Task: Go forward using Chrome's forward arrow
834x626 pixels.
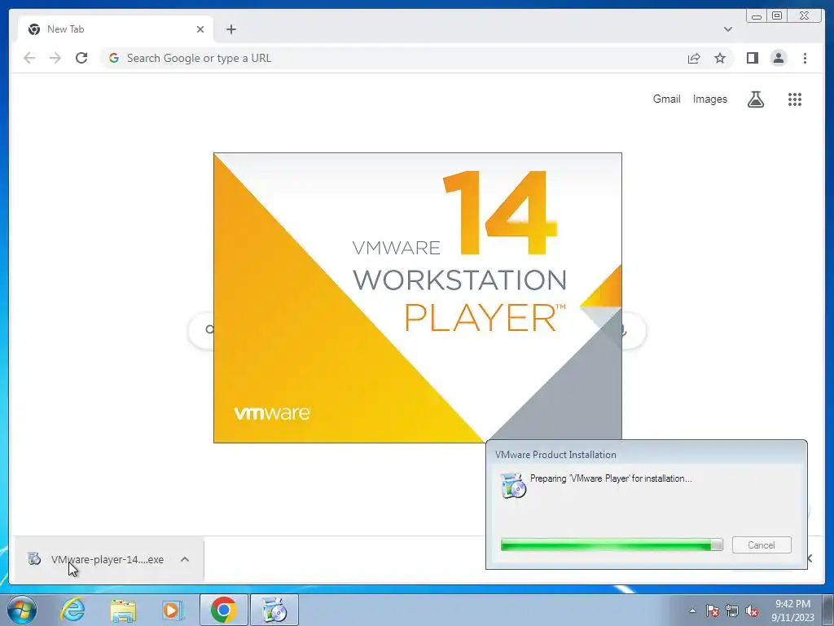Action: [55, 58]
